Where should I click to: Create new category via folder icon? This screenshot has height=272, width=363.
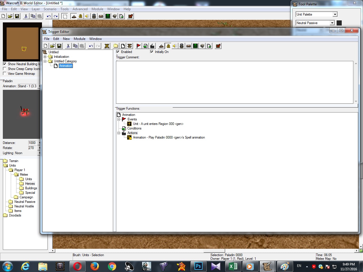116,46
